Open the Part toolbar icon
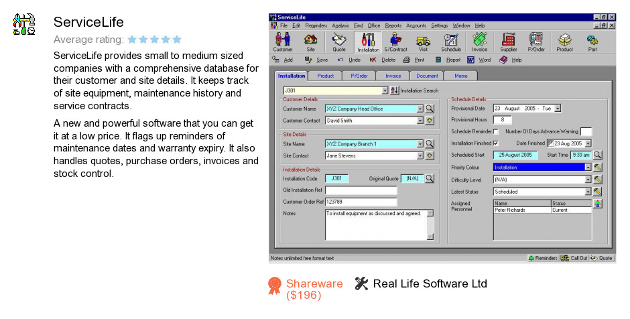 click(592, 42)
